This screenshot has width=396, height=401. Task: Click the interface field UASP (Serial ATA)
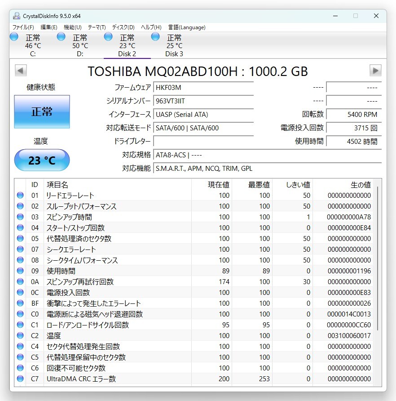coord(203,114)
